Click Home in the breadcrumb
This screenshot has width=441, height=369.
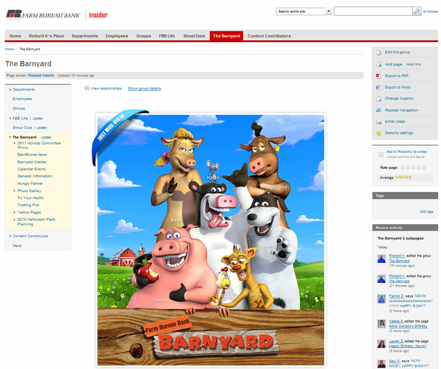9,49
